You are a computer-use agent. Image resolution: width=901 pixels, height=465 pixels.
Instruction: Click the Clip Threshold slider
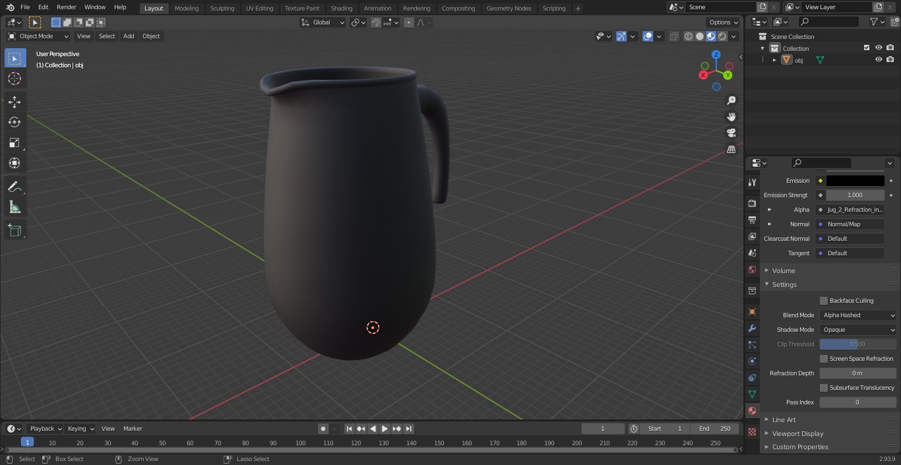[858, 344]
